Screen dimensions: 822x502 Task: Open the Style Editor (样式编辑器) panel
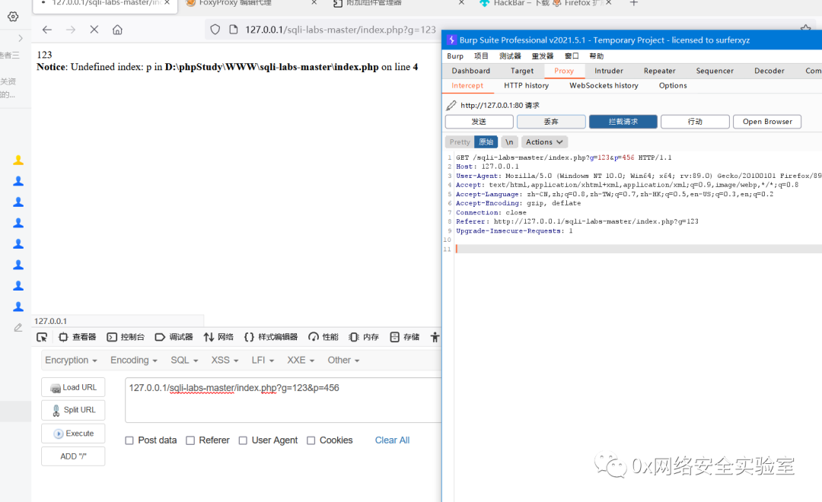pyautogui.click(x=271, y=337)
